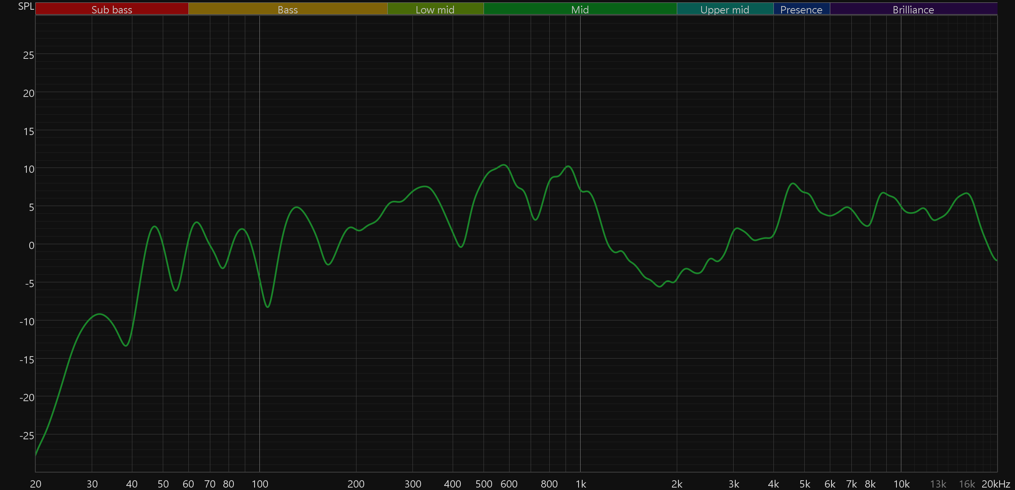Click the 20 Hz axis label
Screen dimensions: 1015x490
coord(36,484)
